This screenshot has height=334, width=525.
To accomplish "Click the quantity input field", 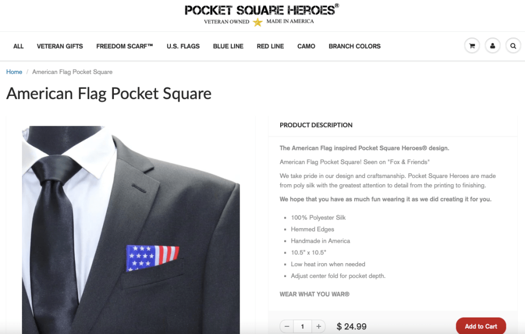I will click(303, 326).
